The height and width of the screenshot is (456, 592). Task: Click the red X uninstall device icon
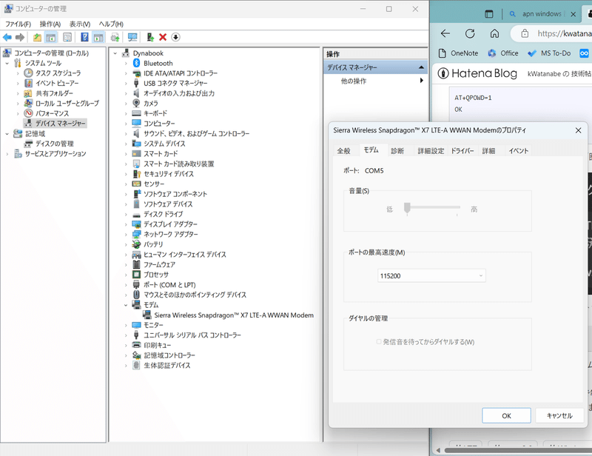[163, 37]
